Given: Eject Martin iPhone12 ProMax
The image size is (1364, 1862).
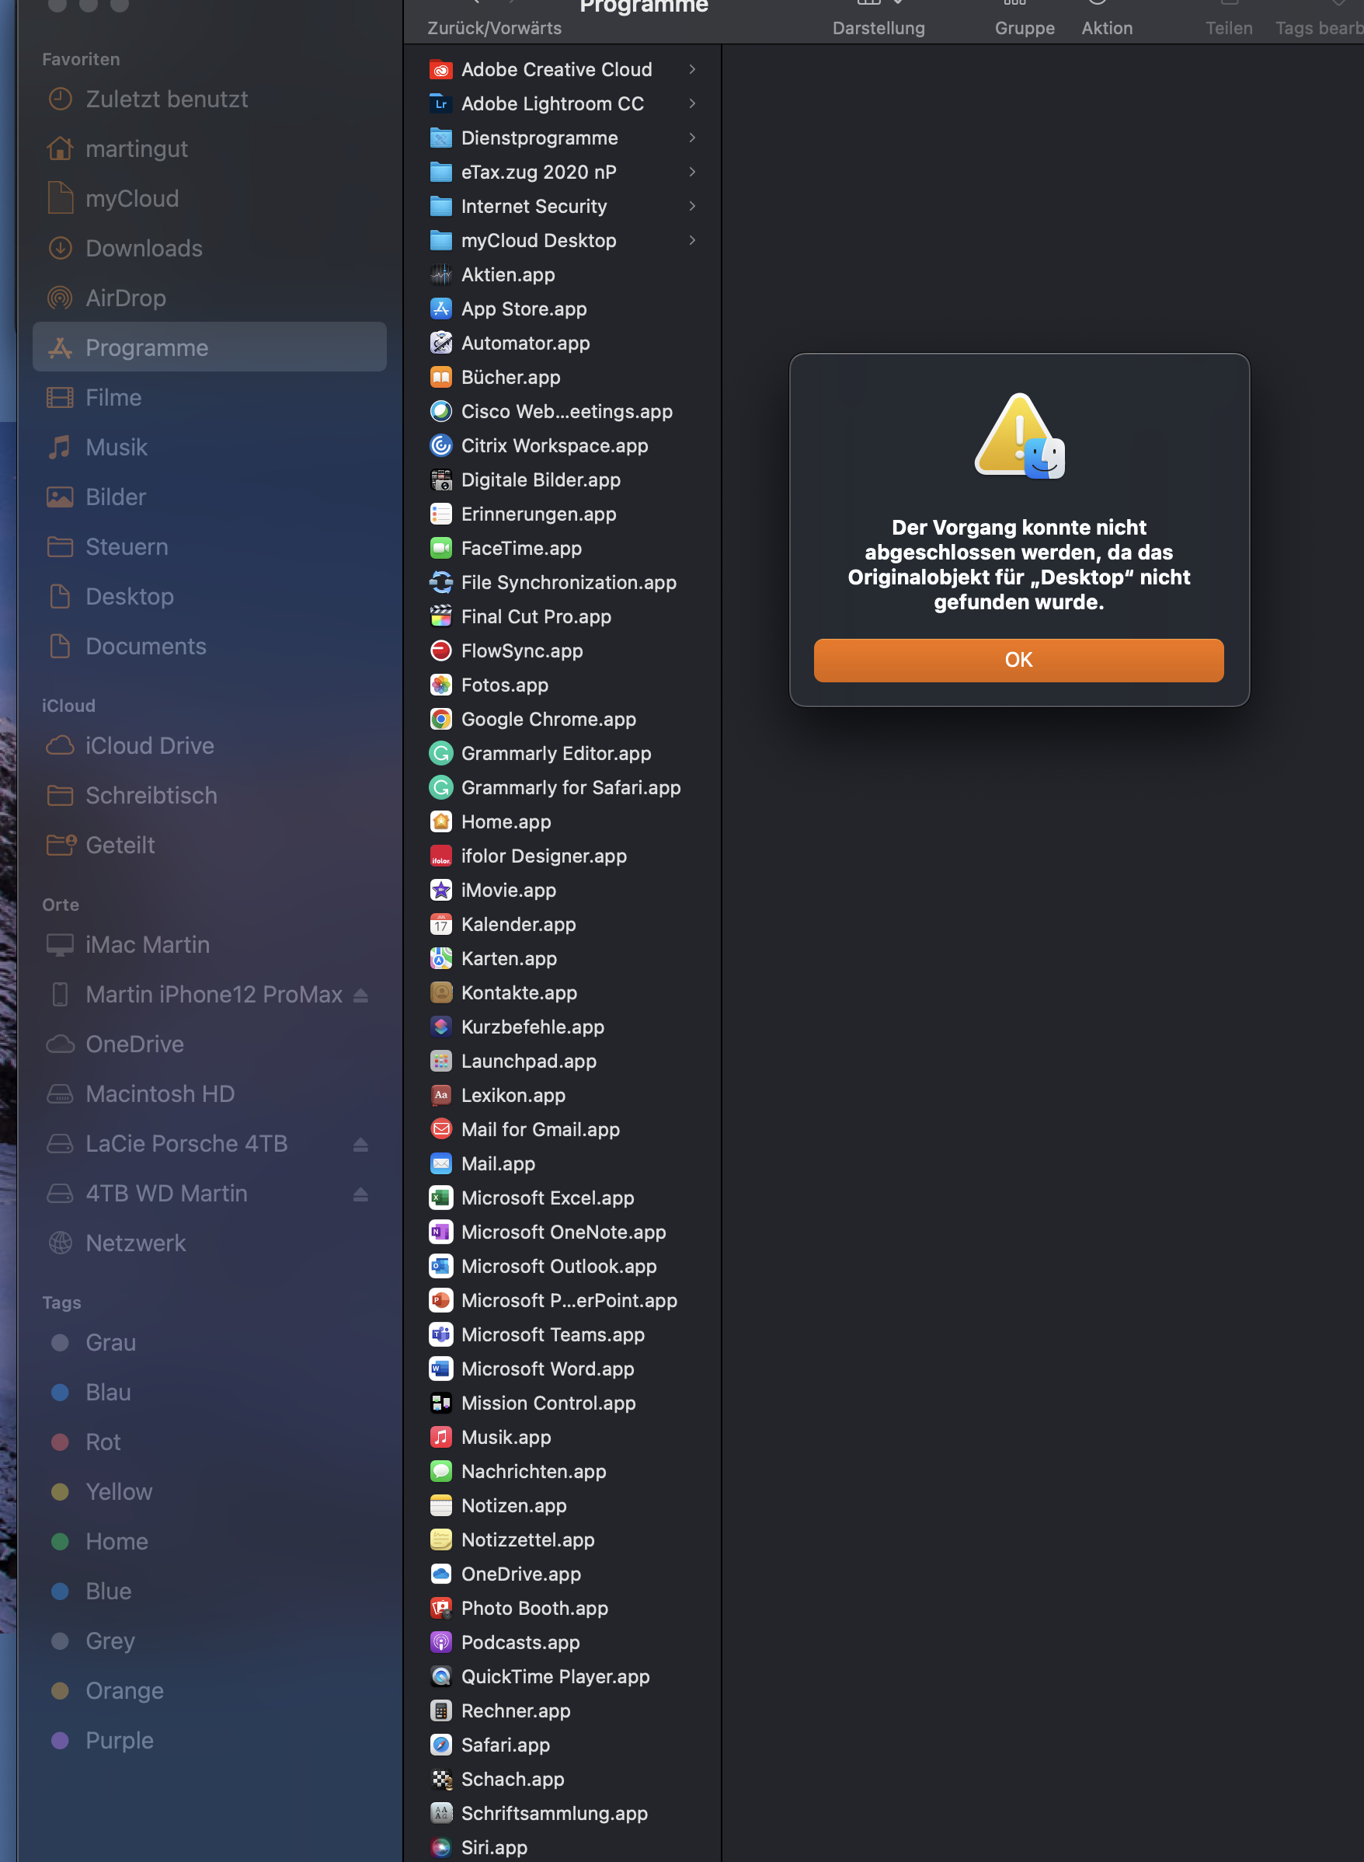Looking at the screenshot, I should pyautogui.click(x=361, y=996).
